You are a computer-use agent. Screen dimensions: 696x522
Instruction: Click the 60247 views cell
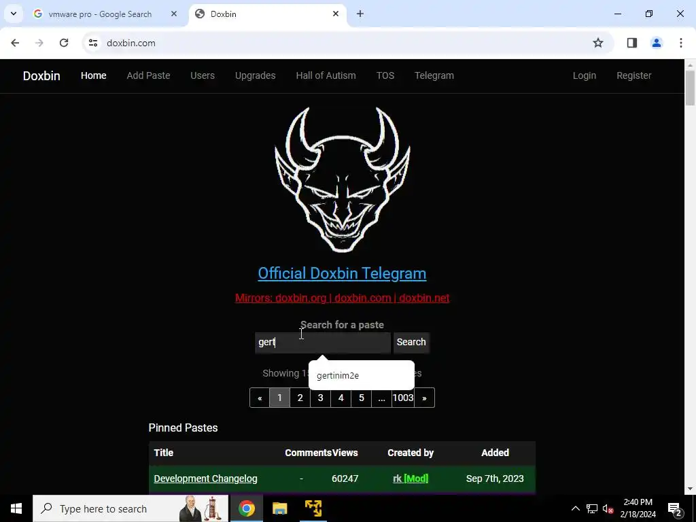pyautogui.click(x=345, y=478)
